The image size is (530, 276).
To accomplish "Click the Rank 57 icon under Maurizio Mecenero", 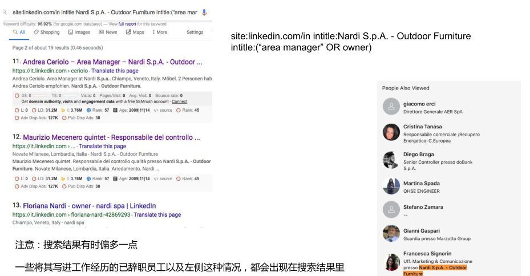I will (88, 178).
